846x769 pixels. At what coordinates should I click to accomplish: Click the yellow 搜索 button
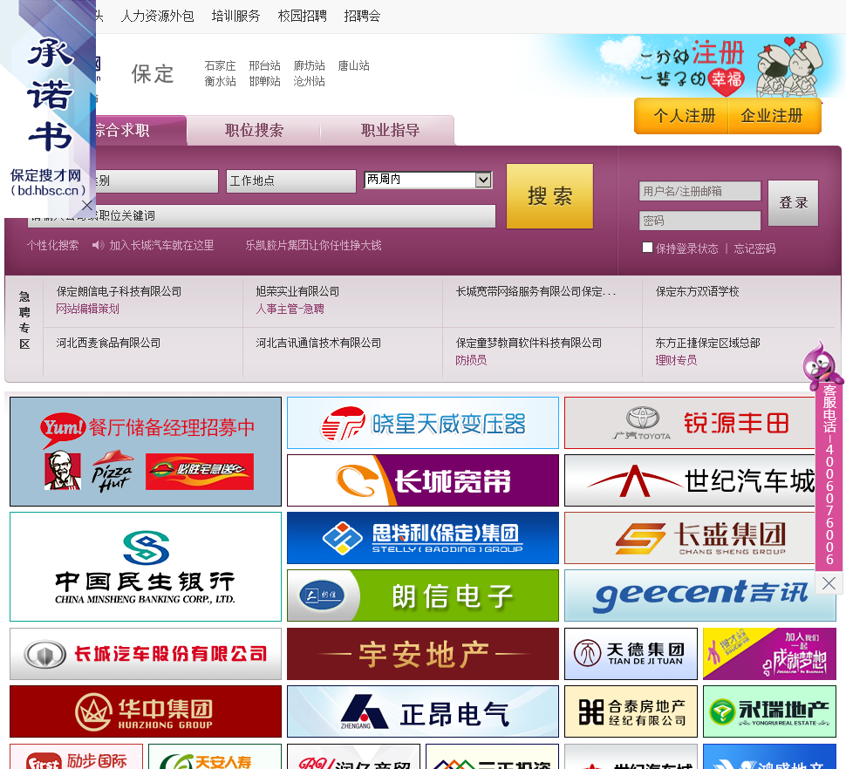pyautogui.click(x=549, y=196)
